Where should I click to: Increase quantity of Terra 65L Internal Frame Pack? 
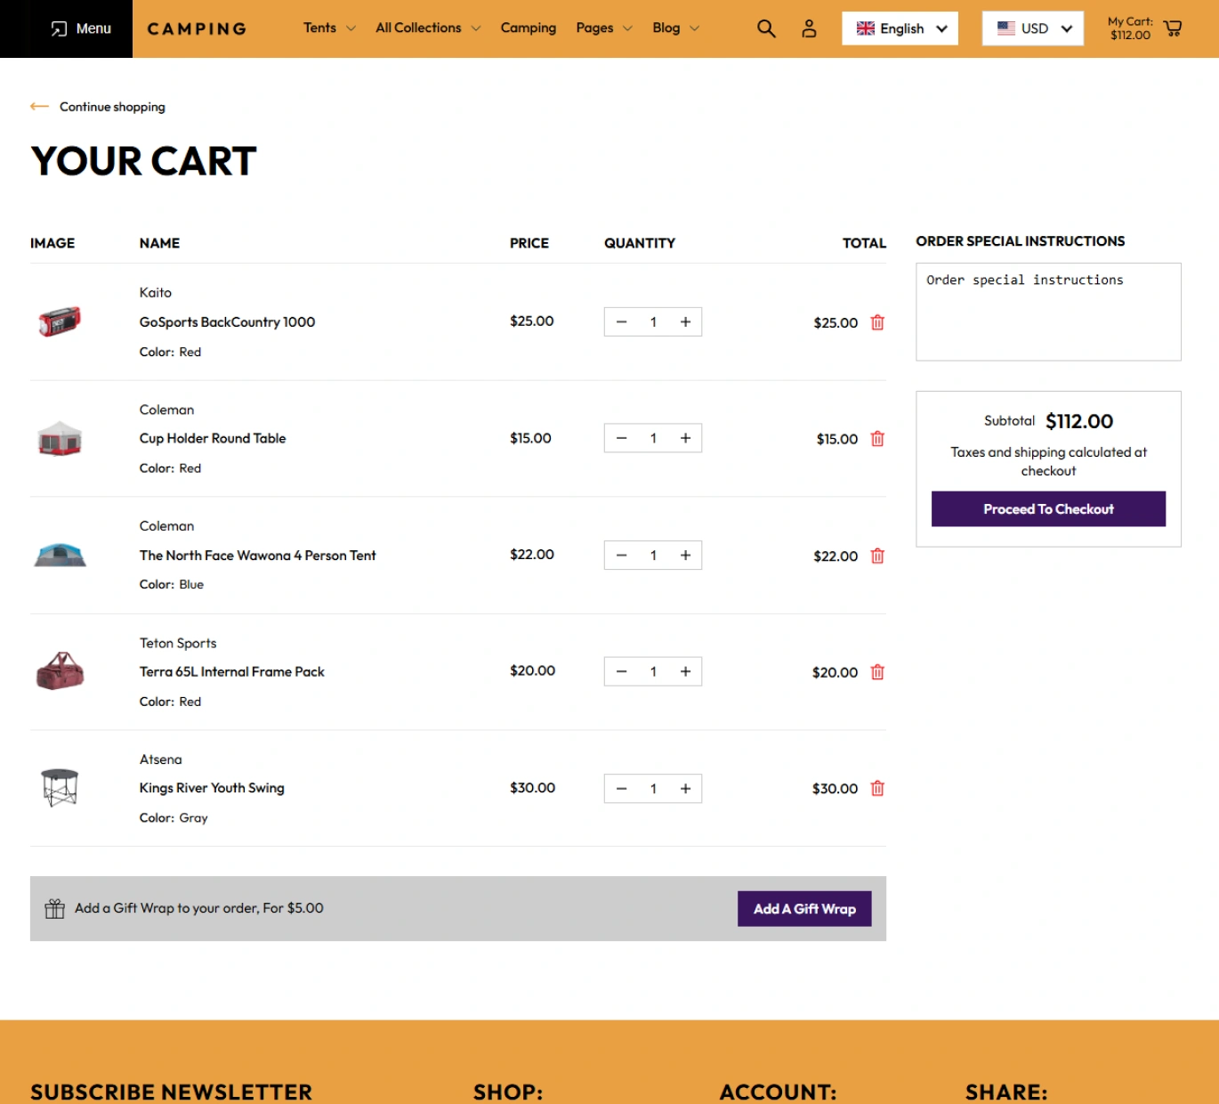pos(685,671)
